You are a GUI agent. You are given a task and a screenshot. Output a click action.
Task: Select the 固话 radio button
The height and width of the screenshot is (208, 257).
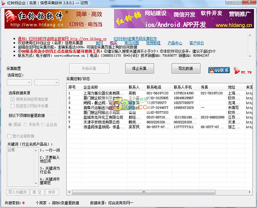tap(10, 125)
